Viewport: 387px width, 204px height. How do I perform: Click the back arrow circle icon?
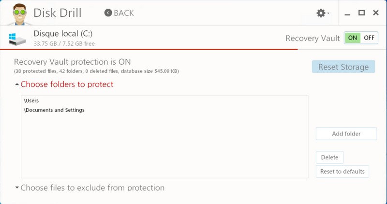click(108, 13)
